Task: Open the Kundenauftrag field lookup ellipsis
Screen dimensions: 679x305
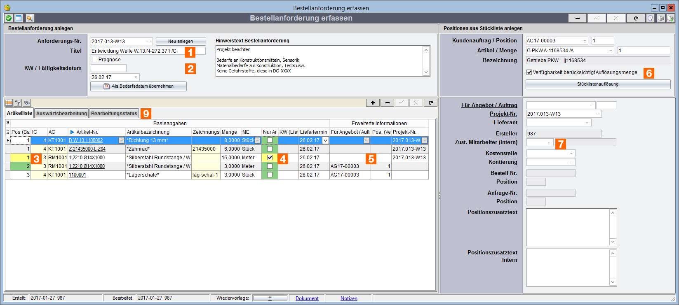Action: 584,41
